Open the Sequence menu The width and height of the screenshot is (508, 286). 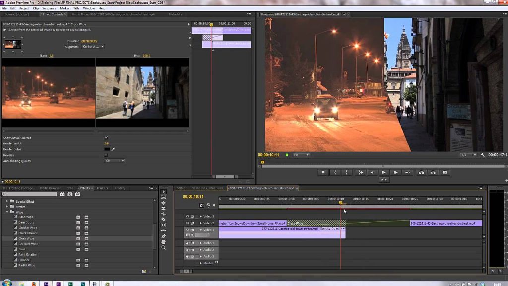(x=49, y=8)
